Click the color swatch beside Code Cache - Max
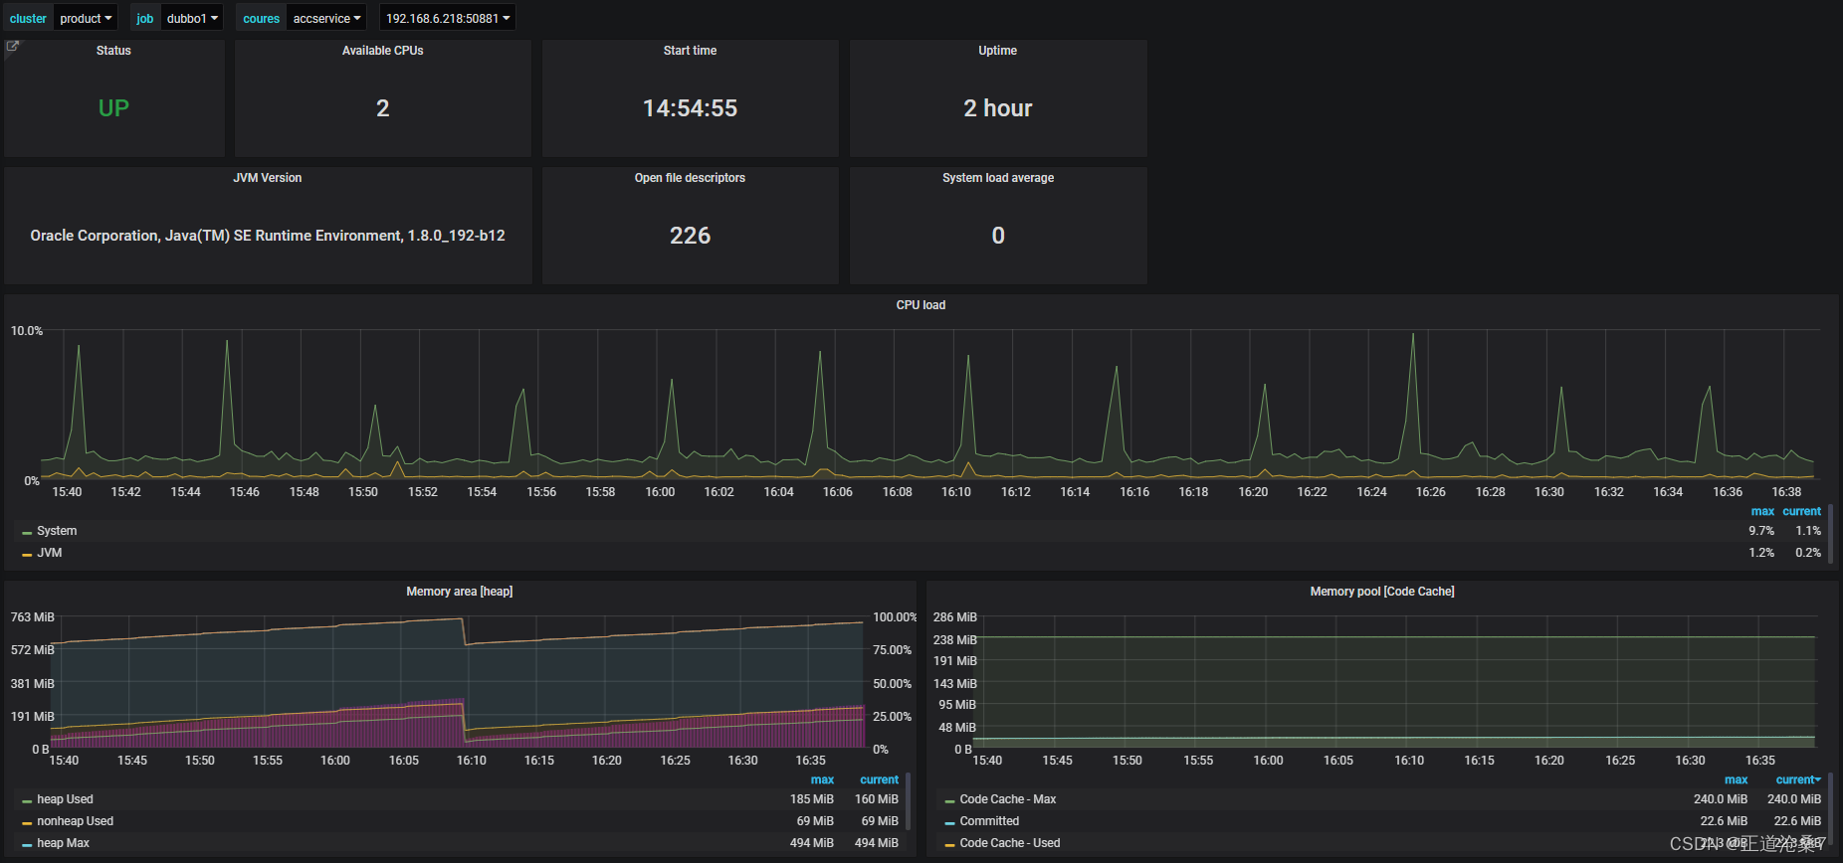 pos(949,801)
